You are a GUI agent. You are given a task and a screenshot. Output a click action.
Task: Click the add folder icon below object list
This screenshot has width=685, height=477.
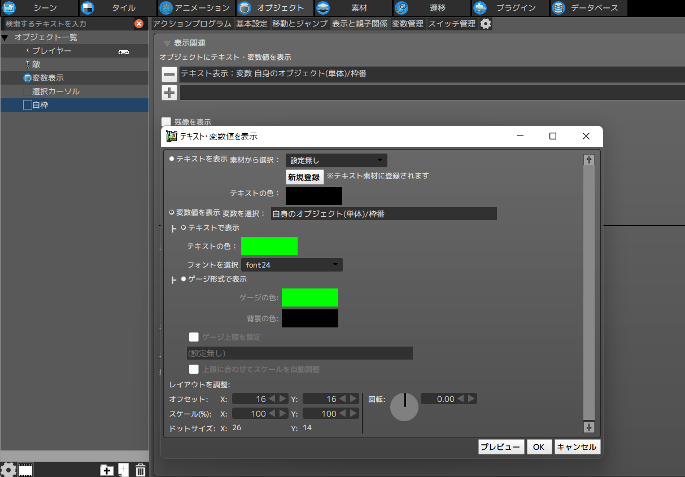coord(107,469)
